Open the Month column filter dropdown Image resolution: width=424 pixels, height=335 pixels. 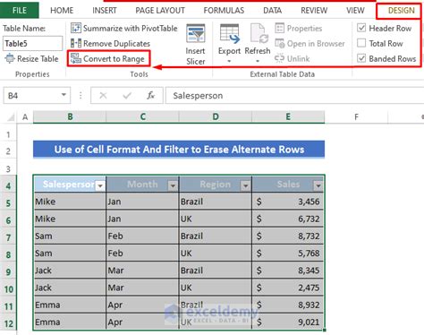(173, 186)
